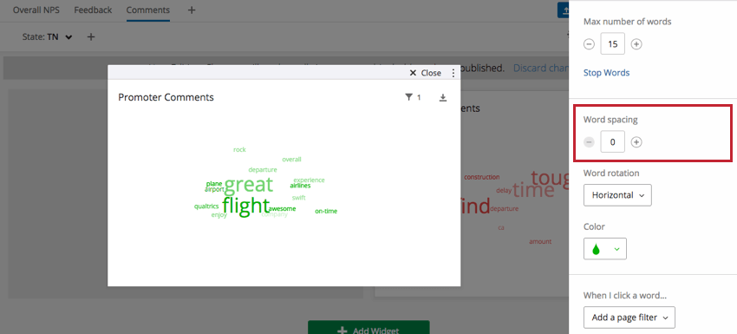Click the word 'enjoy' in the cloud

219,215
